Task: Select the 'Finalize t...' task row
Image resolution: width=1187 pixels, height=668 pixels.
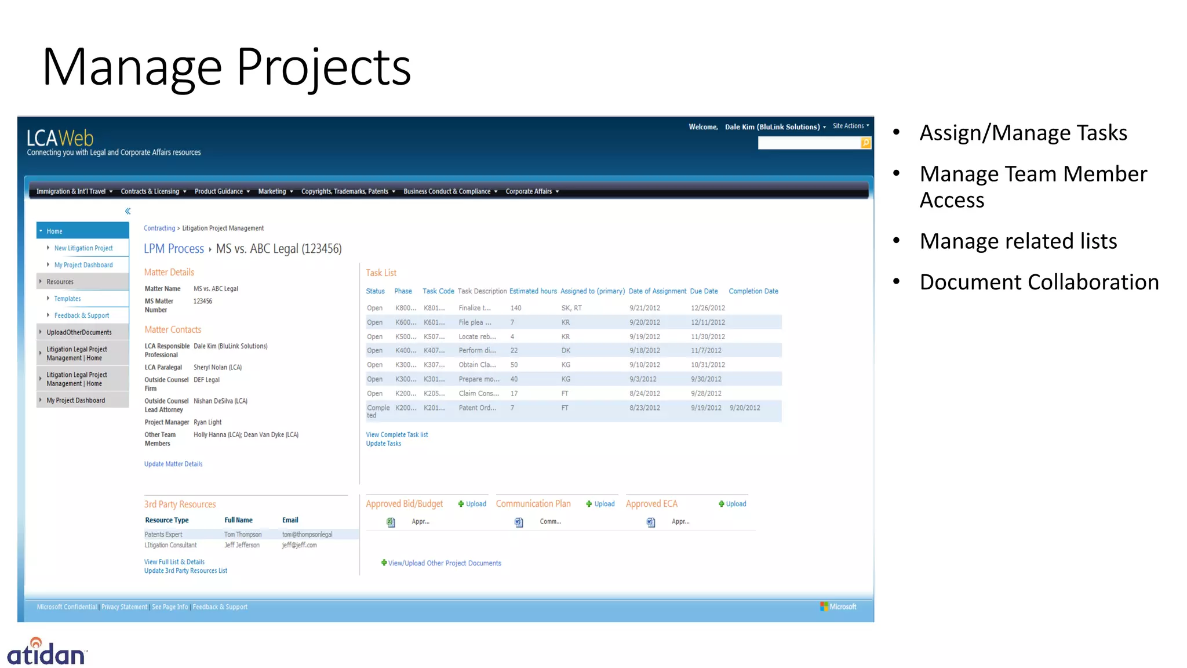Action: pyautogui.click(x=574, y=308)
